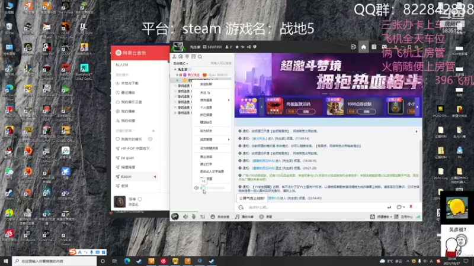The image size is (474, 266).
Task: Click the location pin icon above channel tree
Action: click(x=187, y=57)
